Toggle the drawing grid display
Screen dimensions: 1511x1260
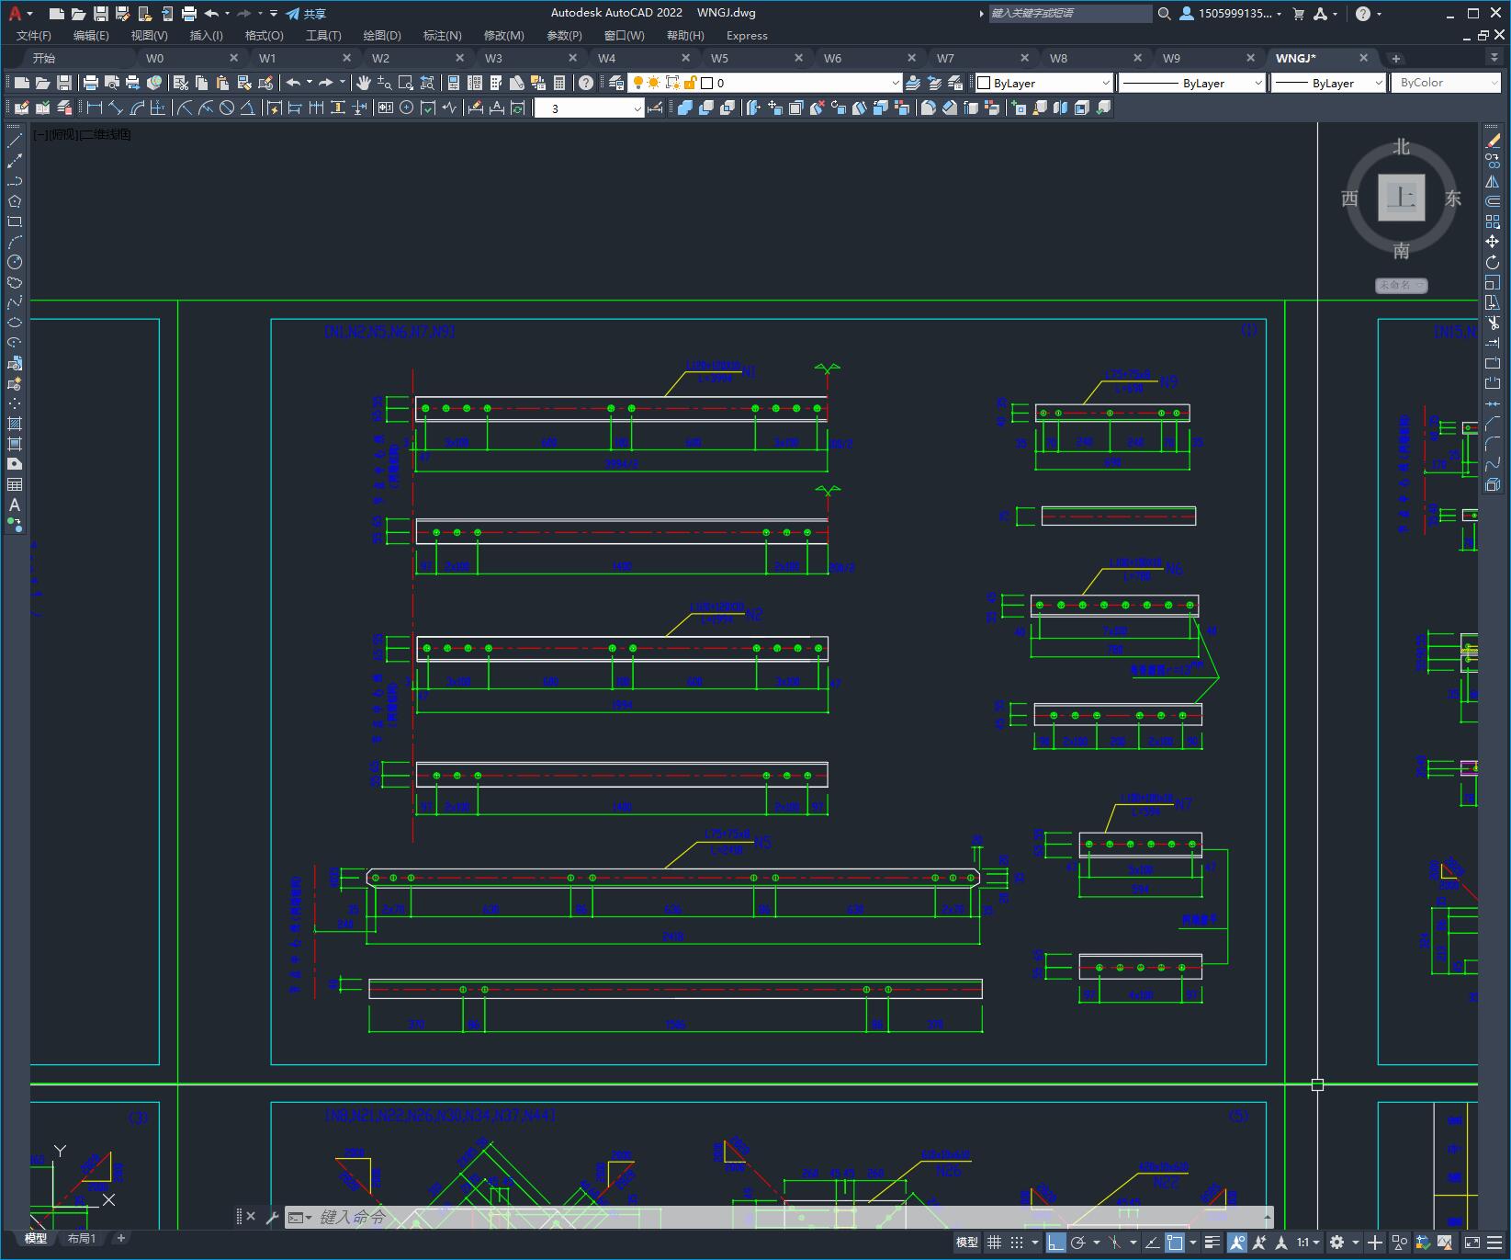(994, 1243)
